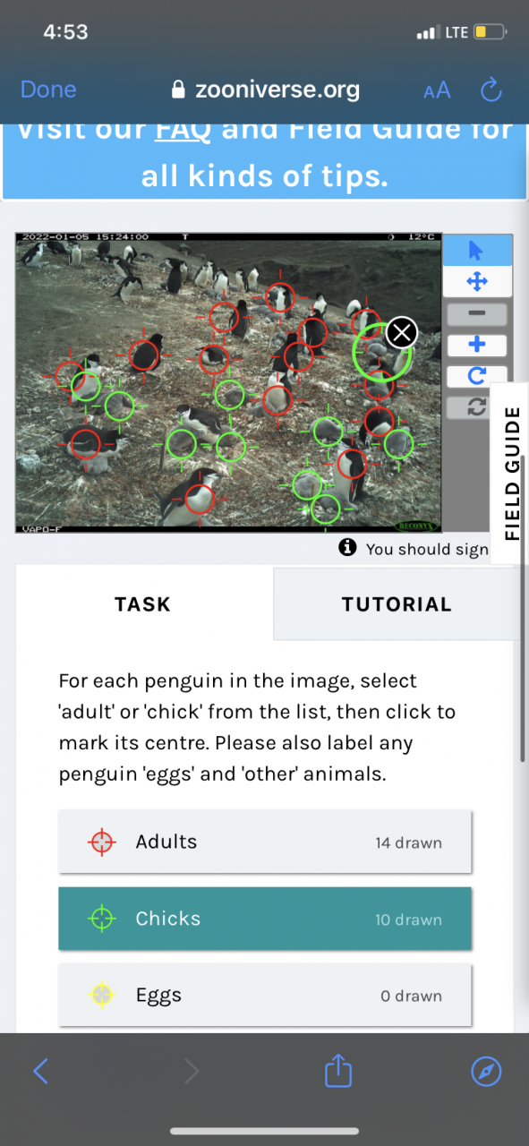Open the share sheet
The width and height of the screenshot is (529, 1146).
338,1071
